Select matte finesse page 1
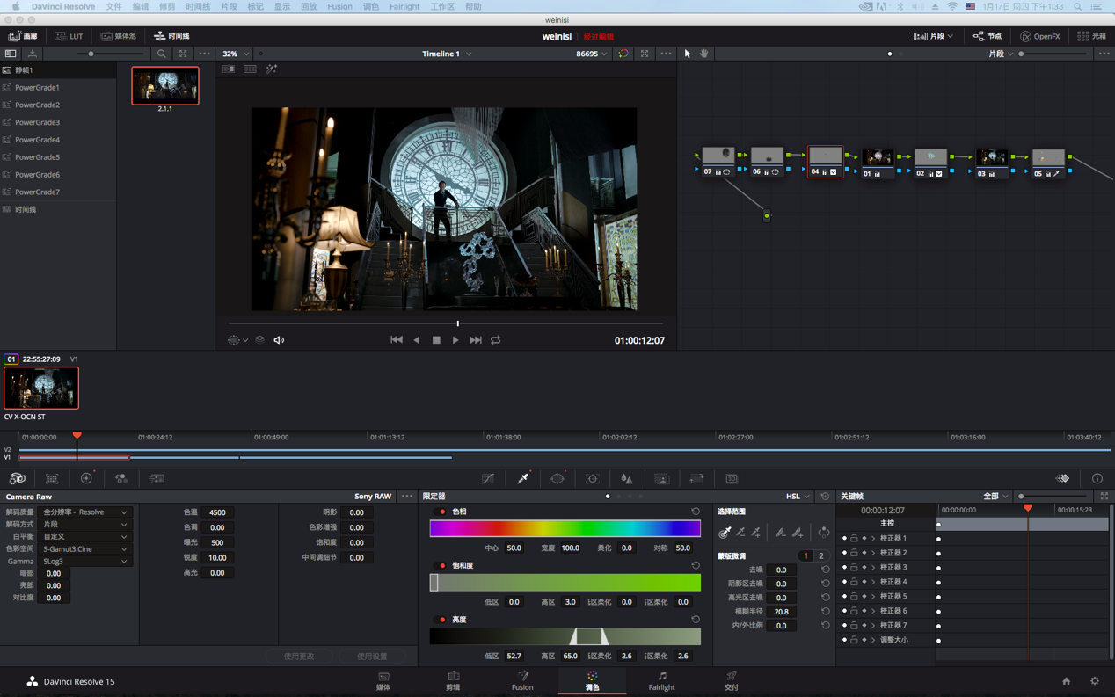This screenshot has height=697, width=1115. [x=805, y=555]
